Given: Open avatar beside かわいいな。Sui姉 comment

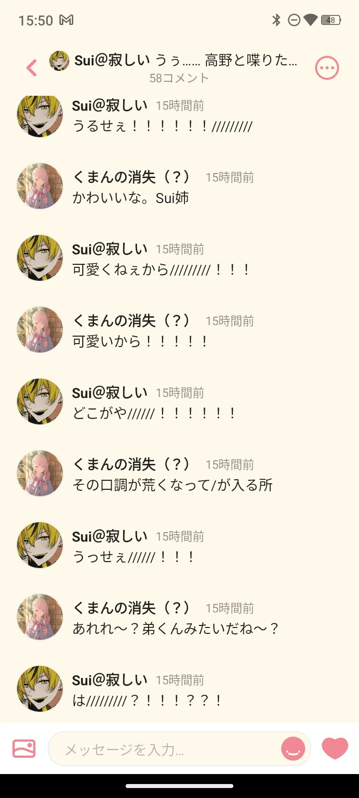Looking at the screenshot, I should pos(40,186).
